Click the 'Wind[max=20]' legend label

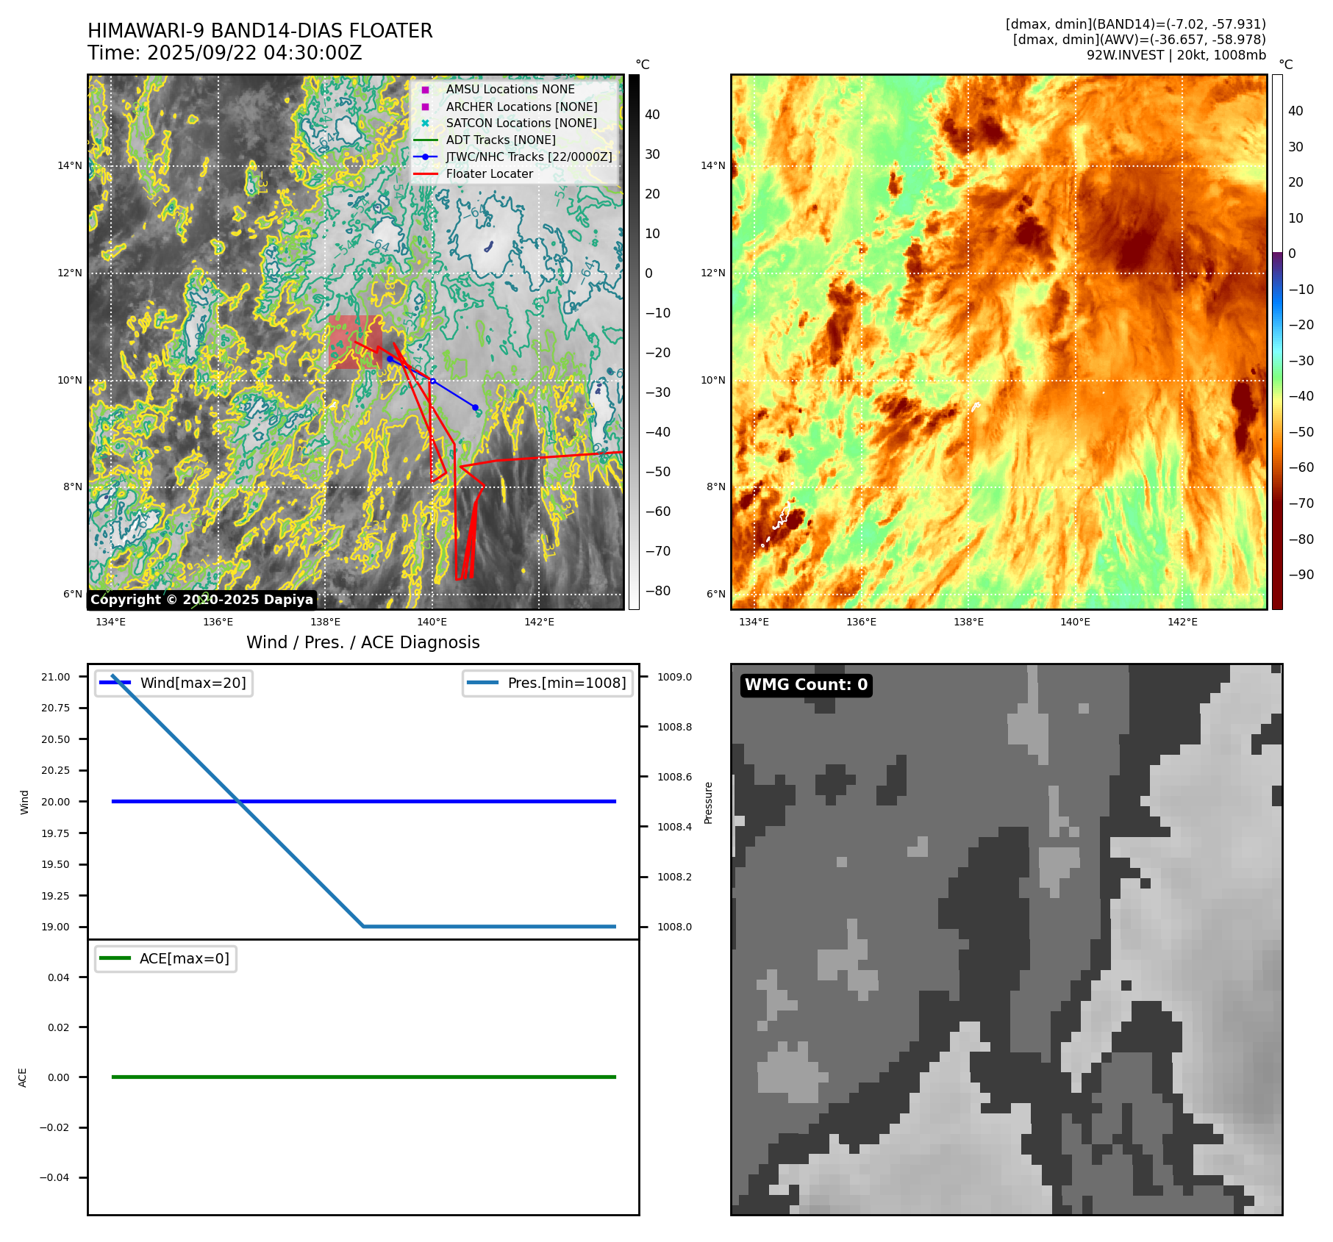point(193,683)
